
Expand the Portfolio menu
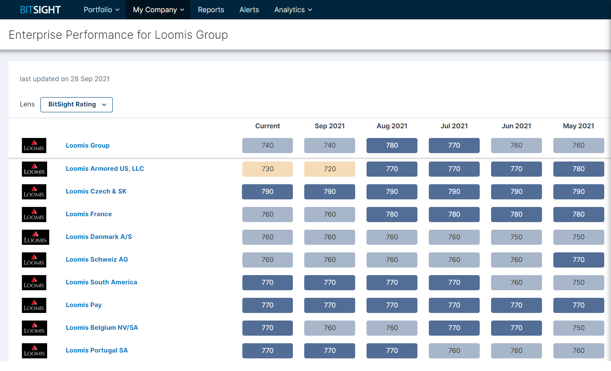coord(101,10)
